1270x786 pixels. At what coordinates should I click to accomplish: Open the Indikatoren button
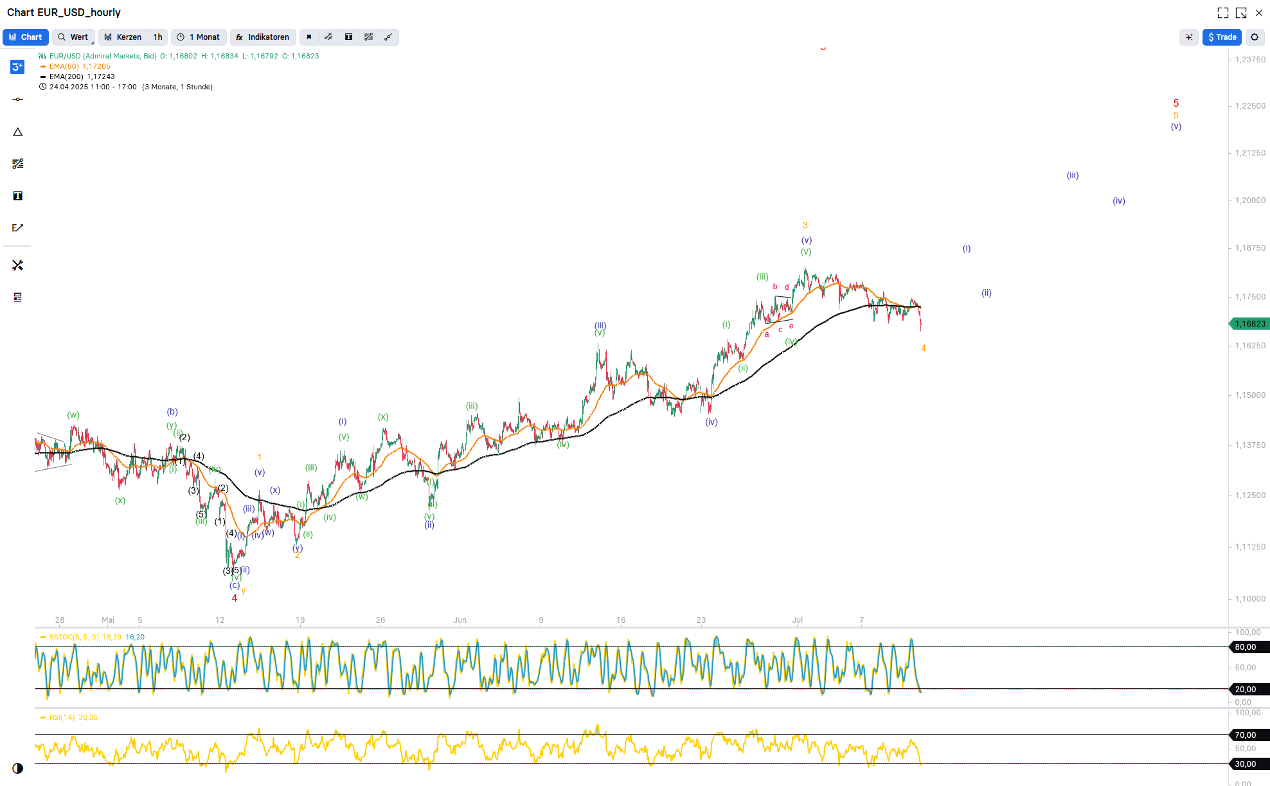tap(262, 37)
